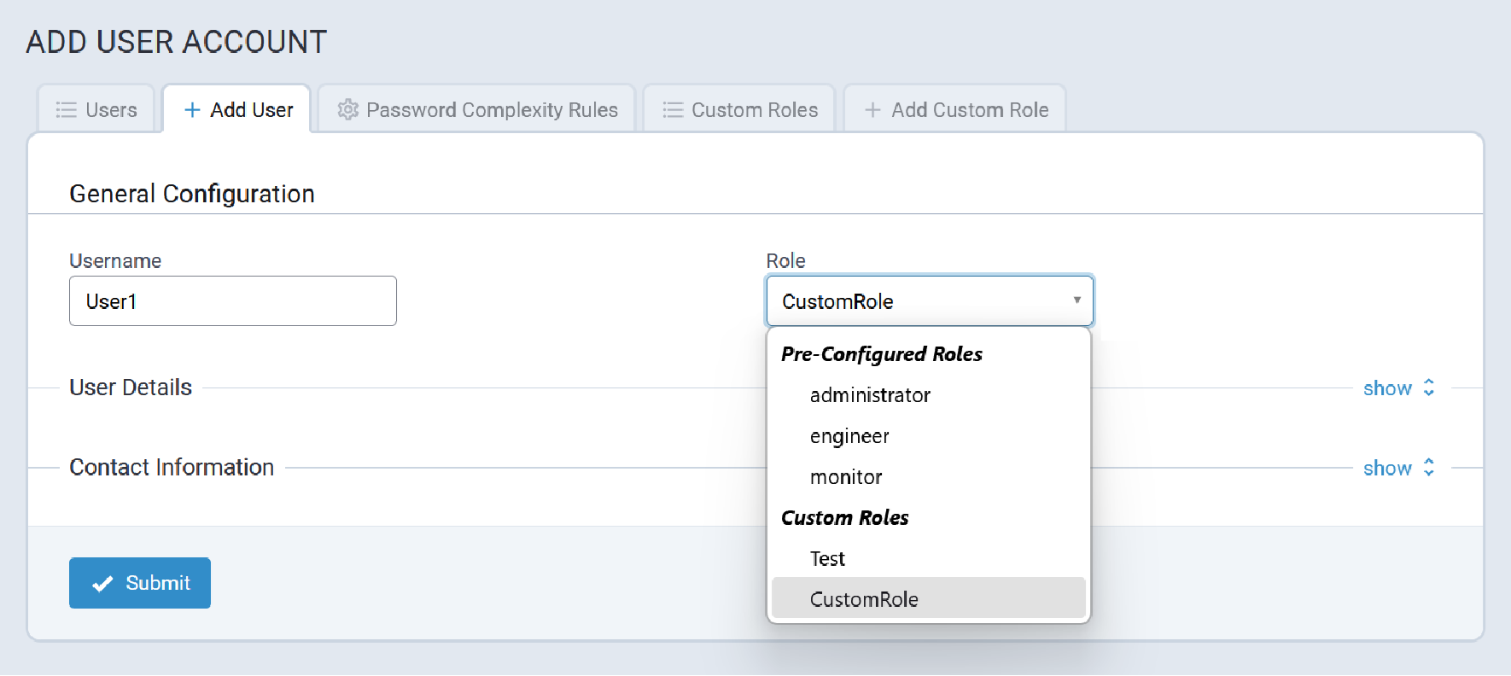Click the list icon on Users tab
The image size is (1511, 676).
(x=66, y=110)
